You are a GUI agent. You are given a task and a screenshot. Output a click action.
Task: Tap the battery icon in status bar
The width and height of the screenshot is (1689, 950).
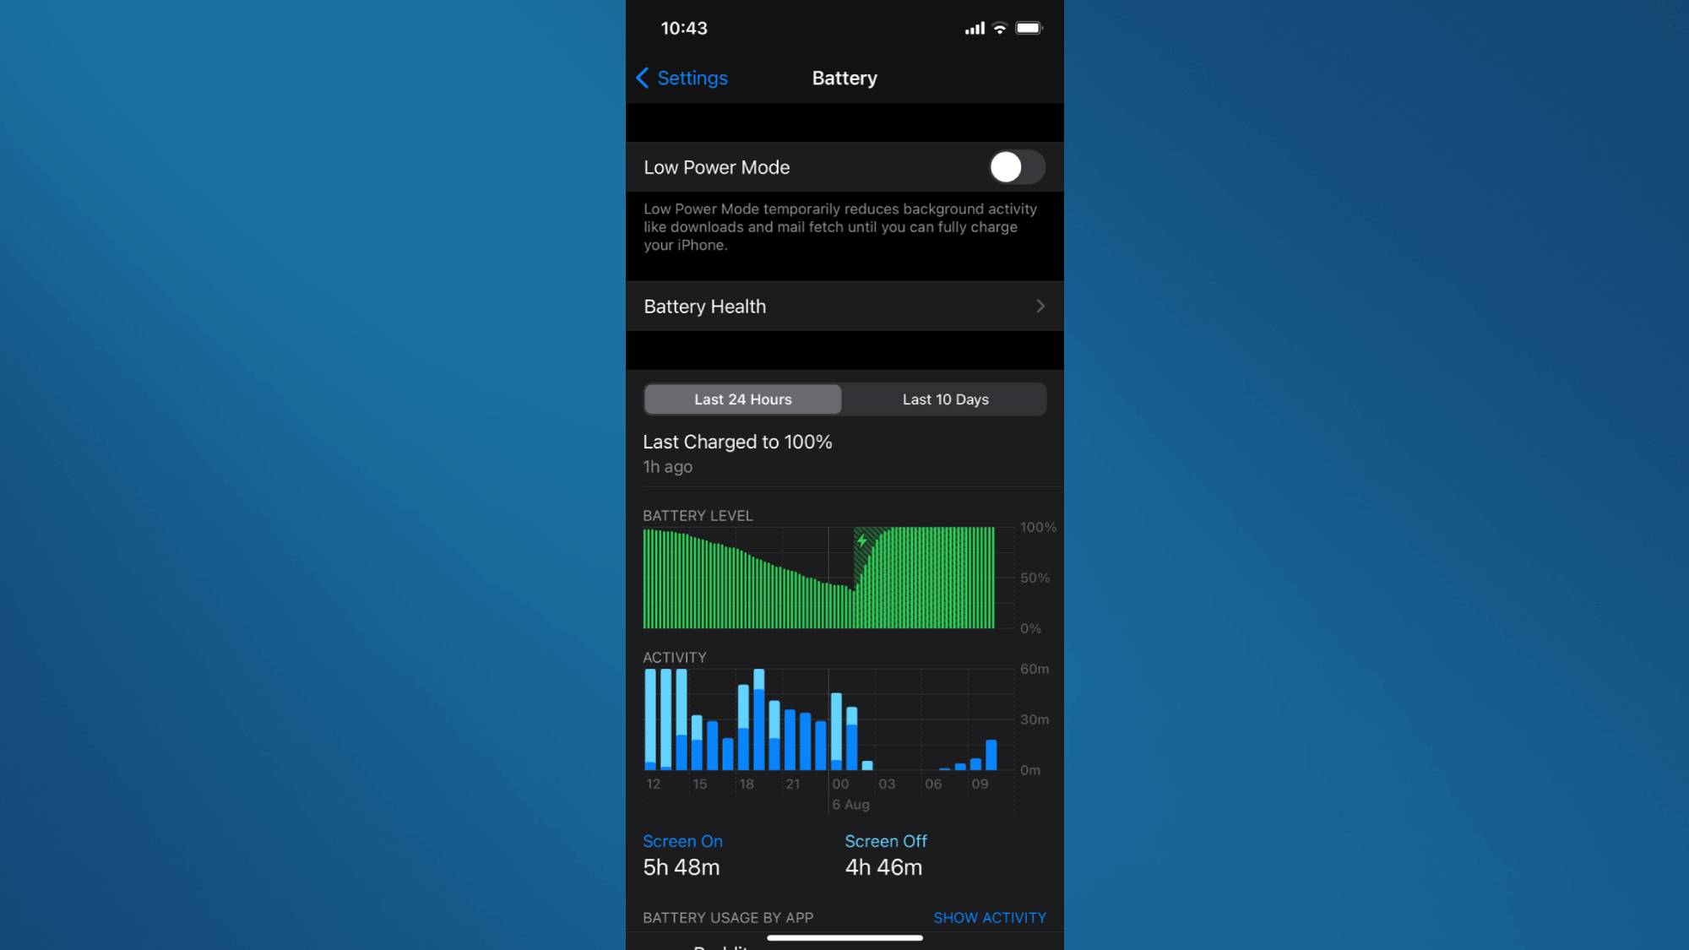[x=1028, y=28]
